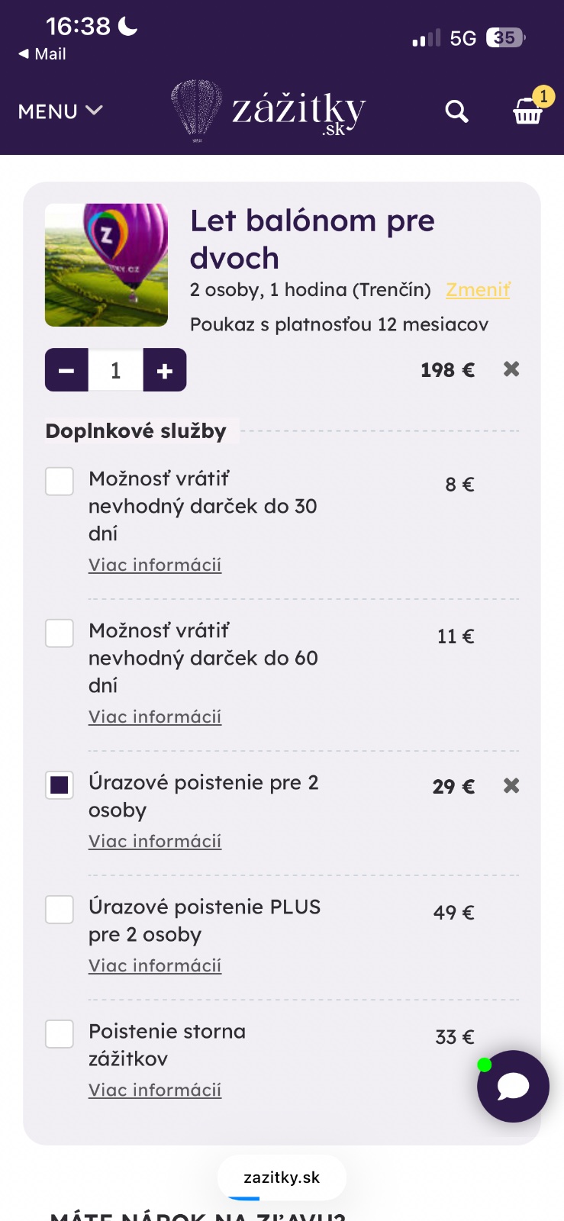Remove balloon flight item with X

(511, 369)
